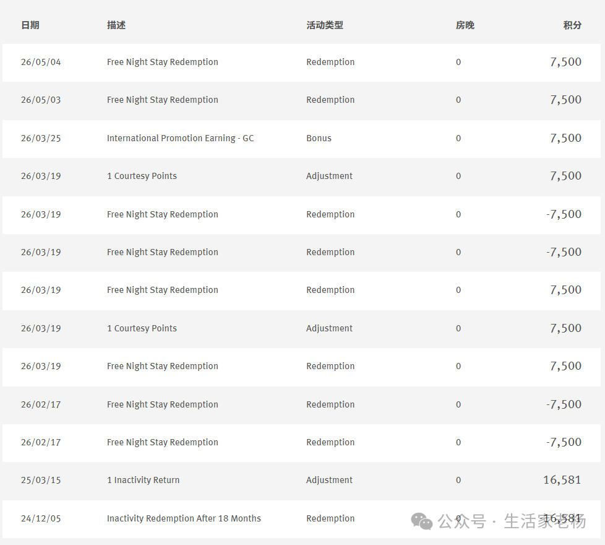Viewport: 605px width, 545px height.
Task: Click the '1 Inactivity Return' description
Action: point(143,480)
